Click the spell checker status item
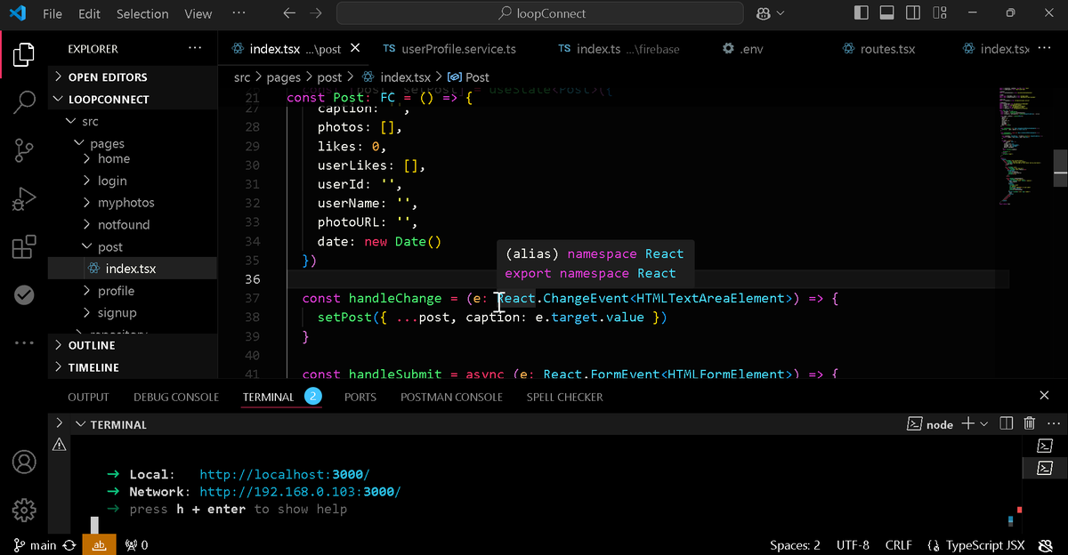 pos(101,545)
